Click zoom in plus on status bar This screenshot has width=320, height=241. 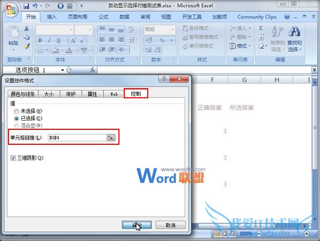coord(306,234)
